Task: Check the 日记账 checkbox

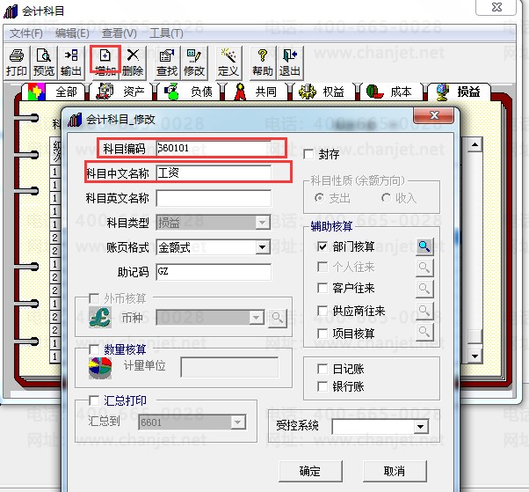Action: pyautogui.click(x=322, y=369)
